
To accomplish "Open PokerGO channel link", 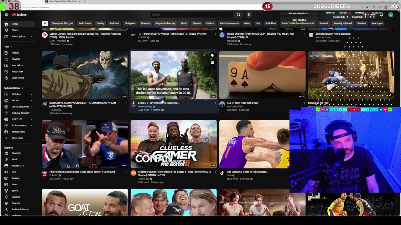I will 54,175.
